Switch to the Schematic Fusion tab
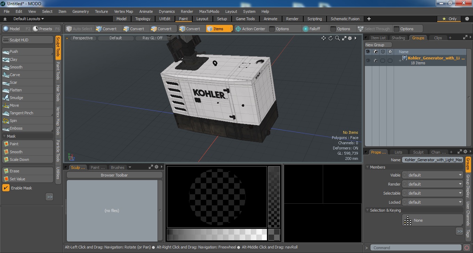The image size is (473, 253). pyautogui.click(x=345, y=19)
